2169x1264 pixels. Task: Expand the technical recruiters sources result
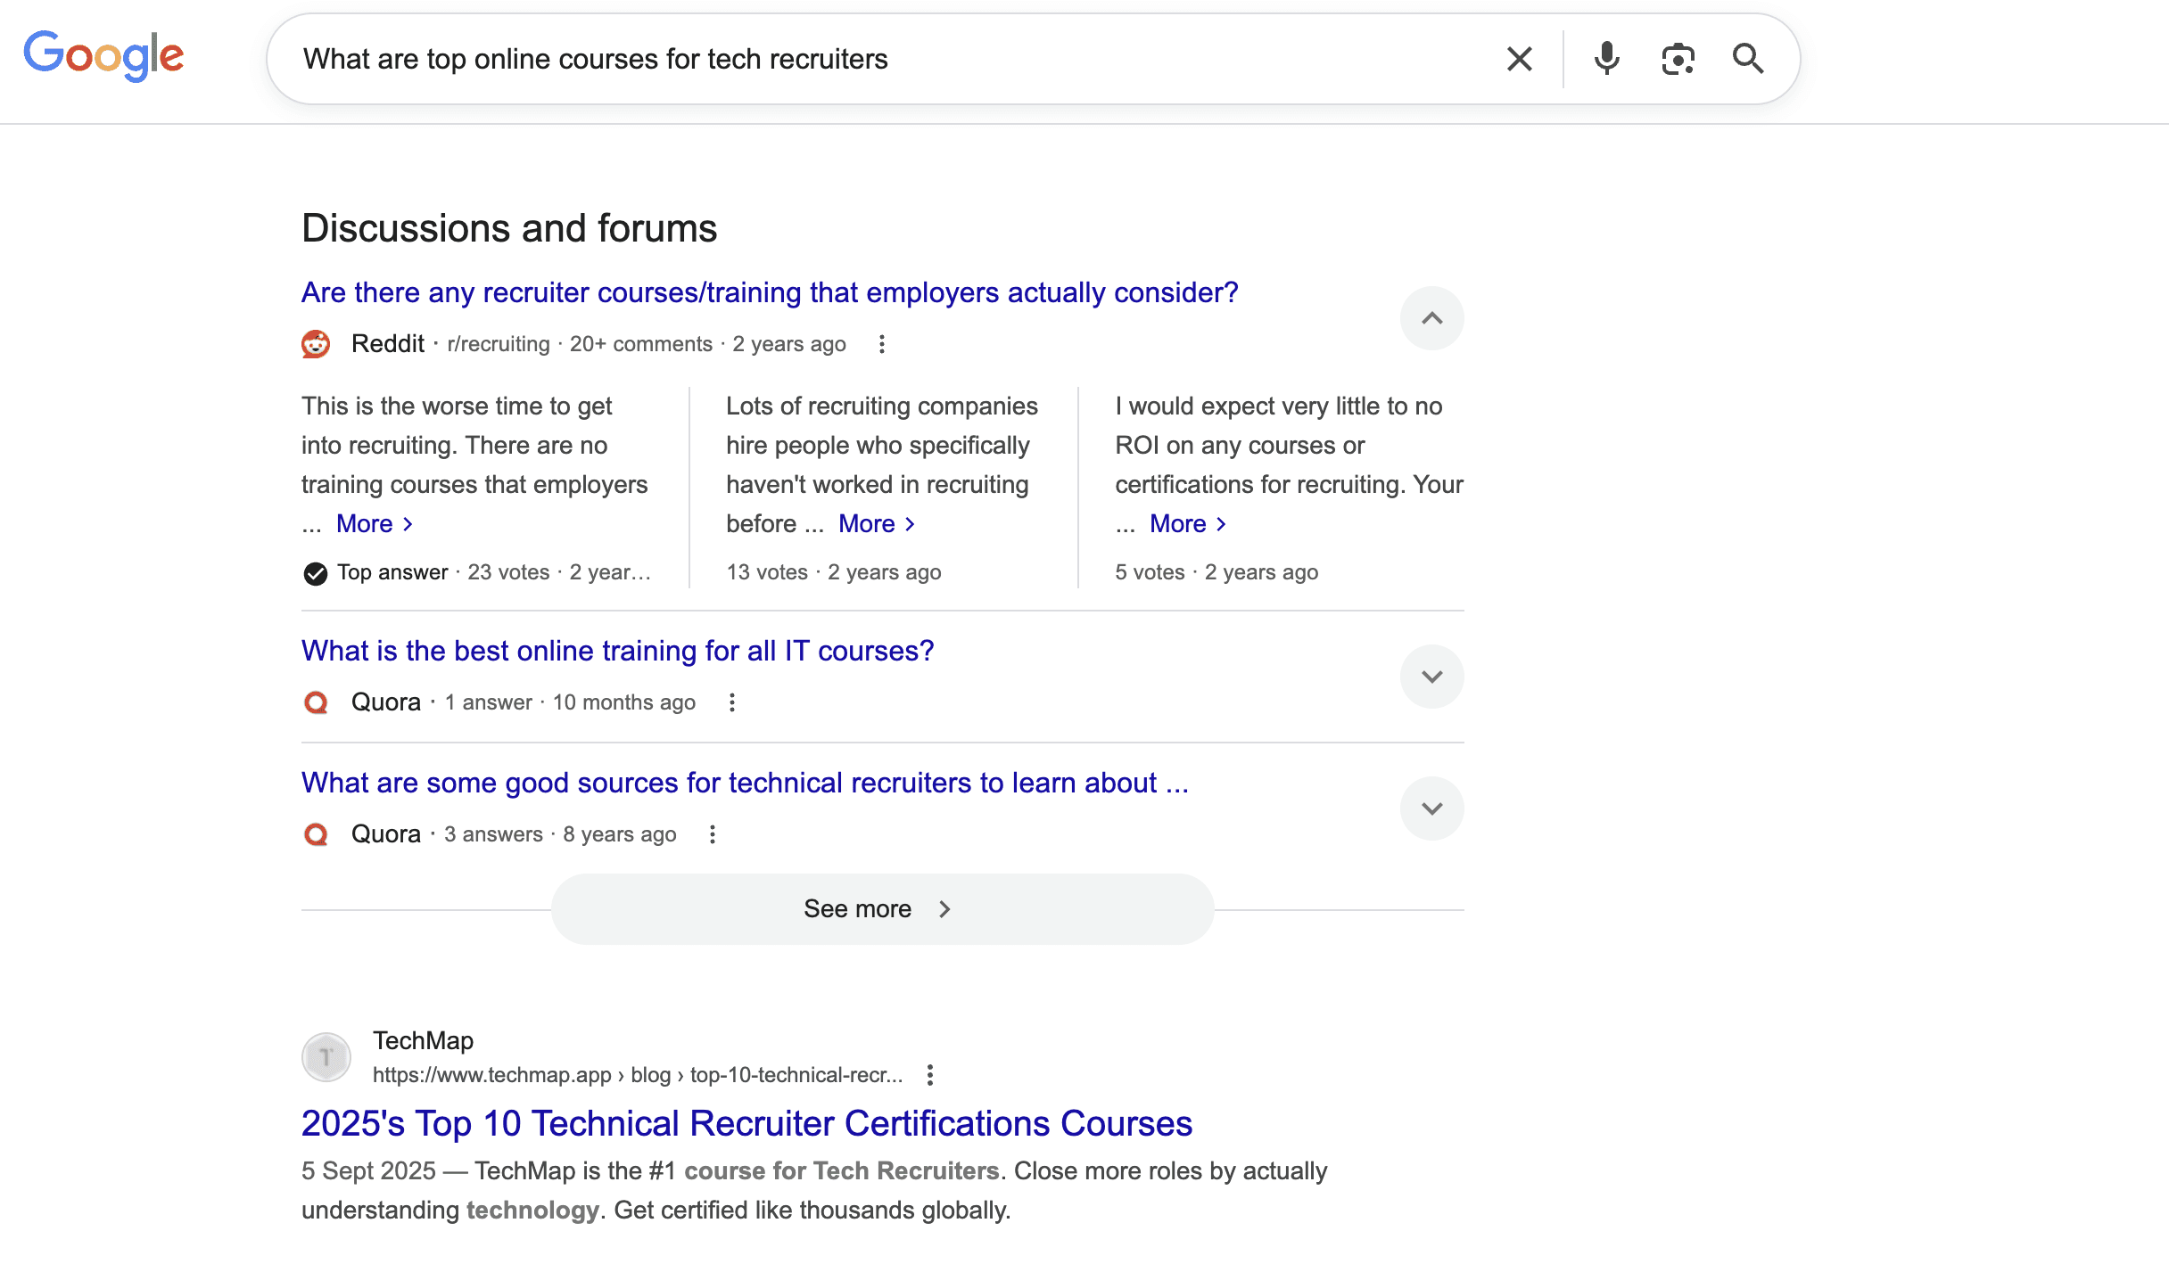pos(1432,808)
